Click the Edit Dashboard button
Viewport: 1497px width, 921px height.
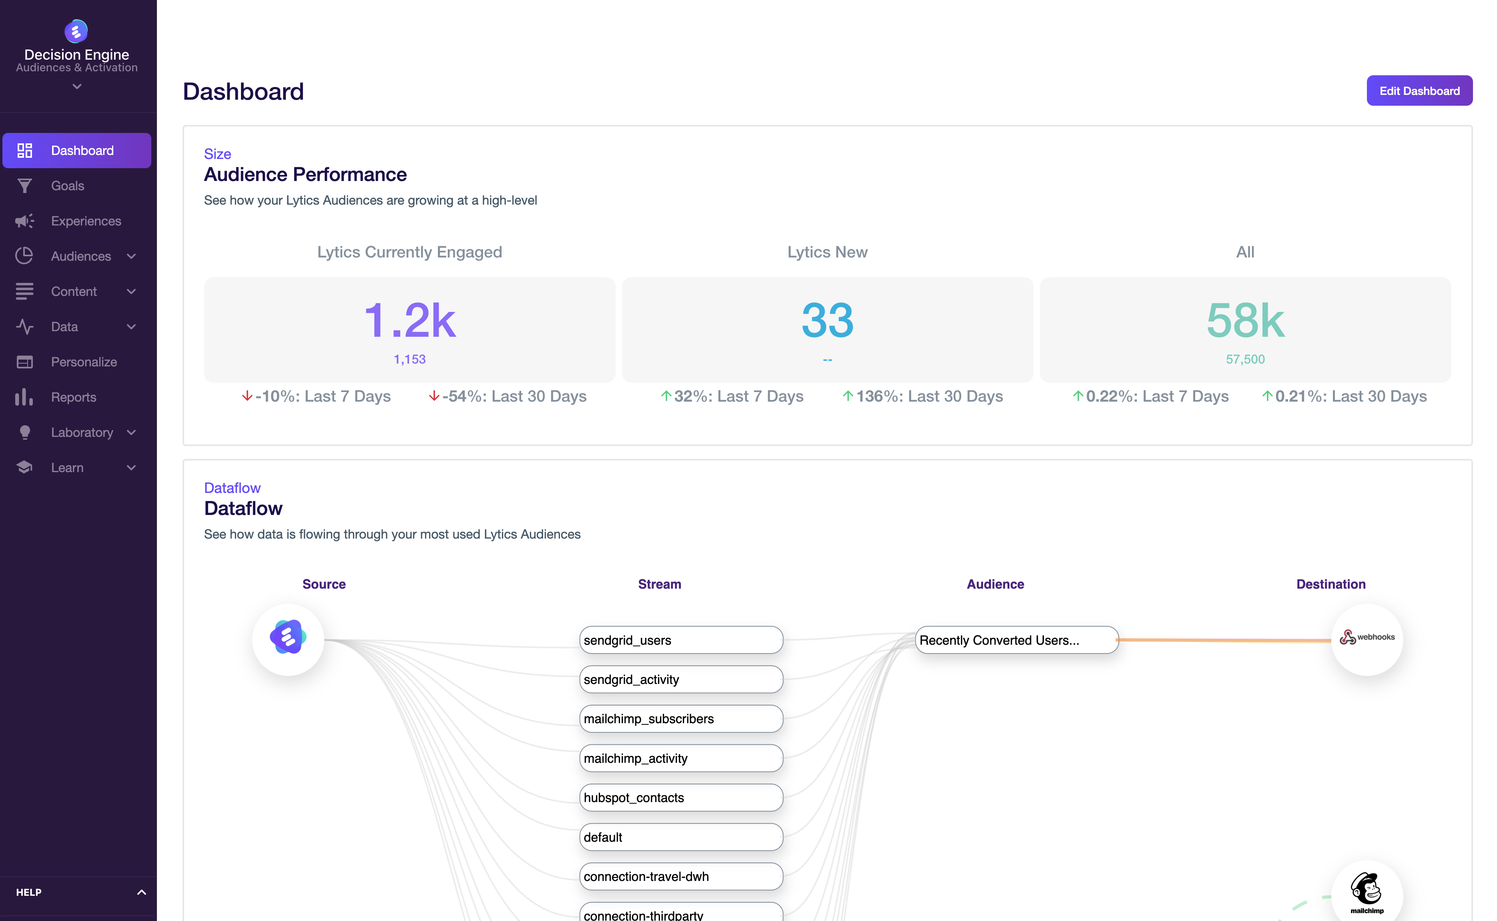point(1419,91)
